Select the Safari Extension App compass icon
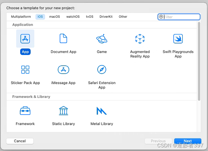Viewport: 208px width, 151px height. (x=102, y=69)
